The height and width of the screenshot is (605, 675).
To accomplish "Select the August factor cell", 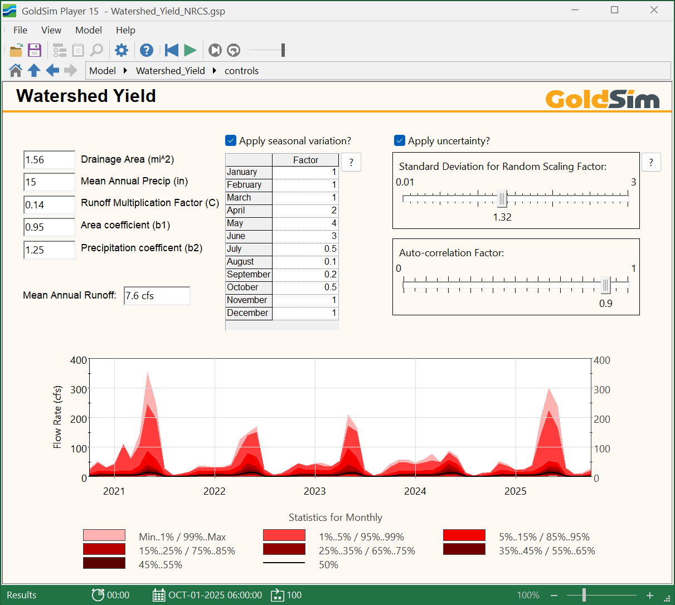I will coord(305,262).
